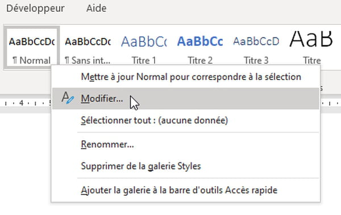Click the 4 mark on the ruler
Screen dimensions: 341x215
pos(21,103)
